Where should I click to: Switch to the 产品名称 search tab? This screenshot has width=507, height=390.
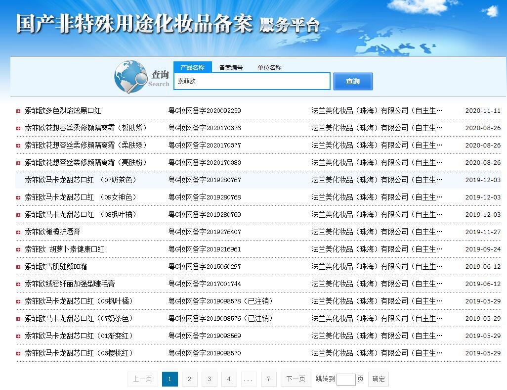(x=193, y=67)
